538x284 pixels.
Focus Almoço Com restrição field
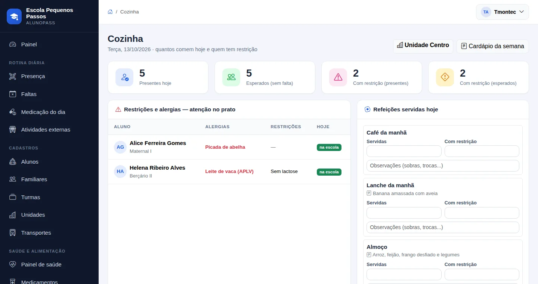pos(482,274)
